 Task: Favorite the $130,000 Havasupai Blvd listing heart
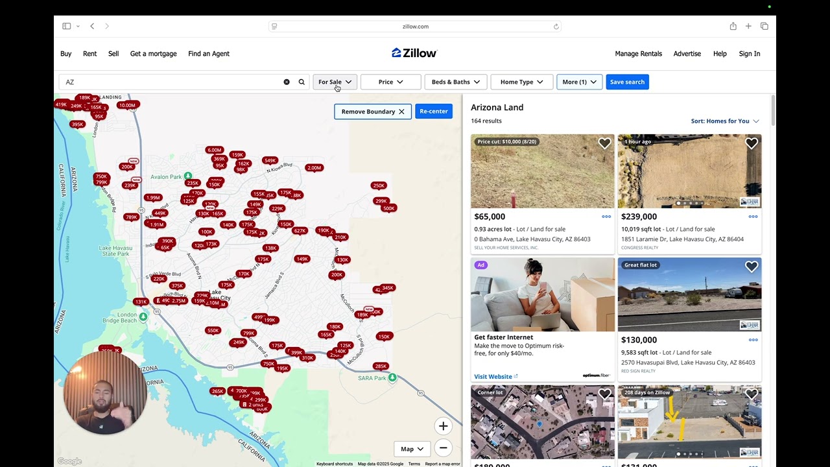coord(752,267)
